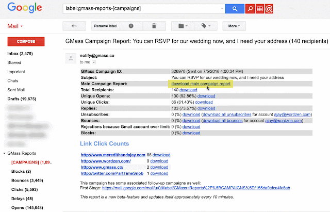Download clicks for gmass.co
This screenshot has width=330, height=212.
159,167
